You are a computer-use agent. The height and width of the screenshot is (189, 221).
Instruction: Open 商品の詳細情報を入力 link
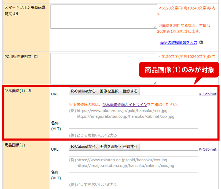(x=179, y=42)
